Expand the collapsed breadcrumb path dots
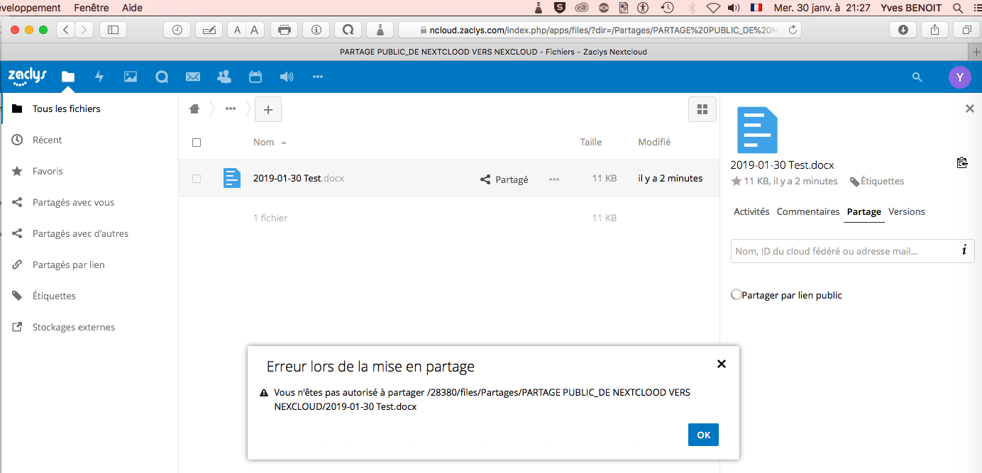Viewport: 982px width, 473px height. point(230,109)
